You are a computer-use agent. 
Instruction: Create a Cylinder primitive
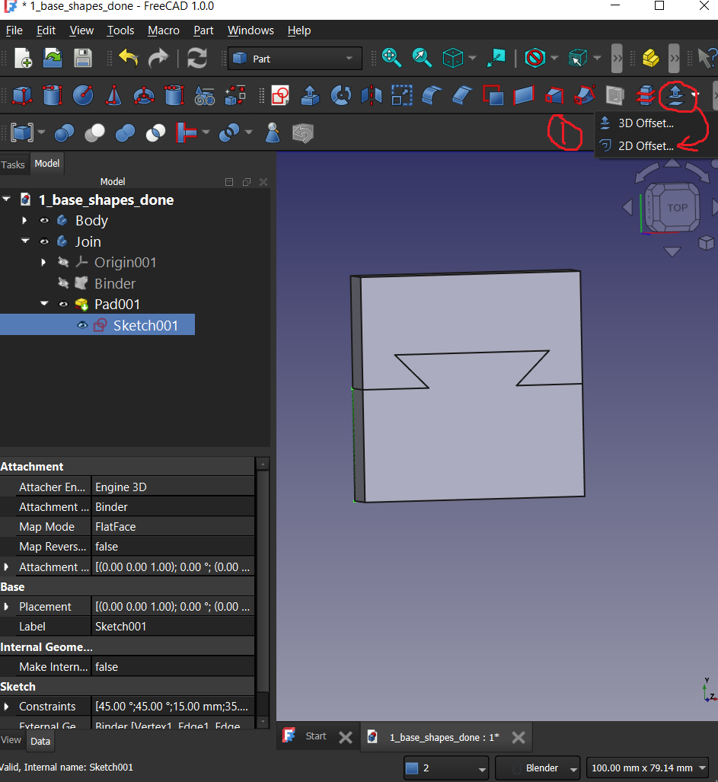(53, 95)
